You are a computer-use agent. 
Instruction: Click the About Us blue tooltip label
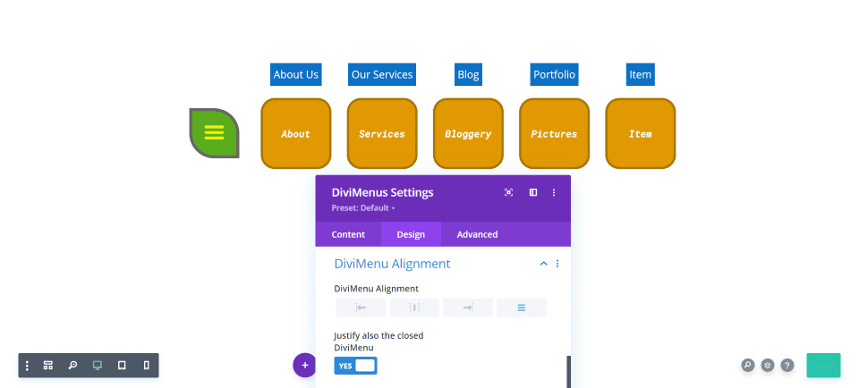pyautogui.click(x=296, y=74)
